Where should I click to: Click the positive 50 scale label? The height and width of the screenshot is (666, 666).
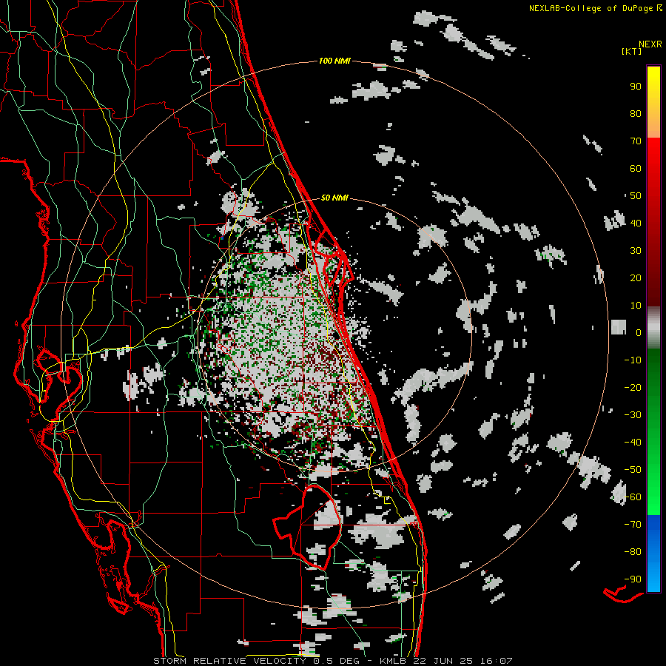pos(636,196)
